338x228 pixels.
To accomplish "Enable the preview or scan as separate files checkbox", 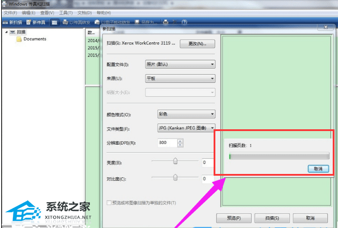I will click(x=109, y=203).
